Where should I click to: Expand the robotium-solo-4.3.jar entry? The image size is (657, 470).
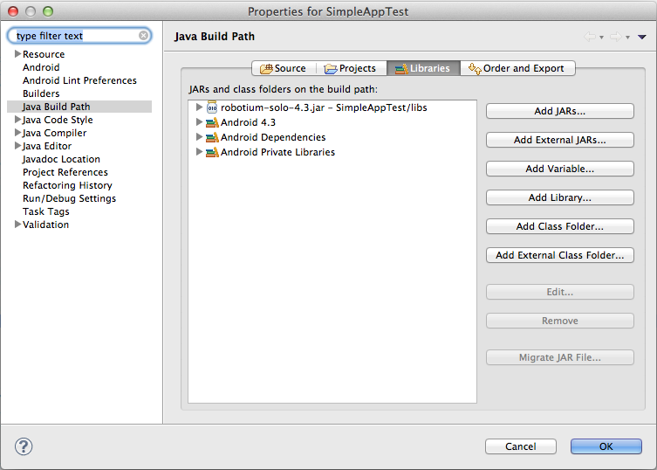(x=199, y=107)
